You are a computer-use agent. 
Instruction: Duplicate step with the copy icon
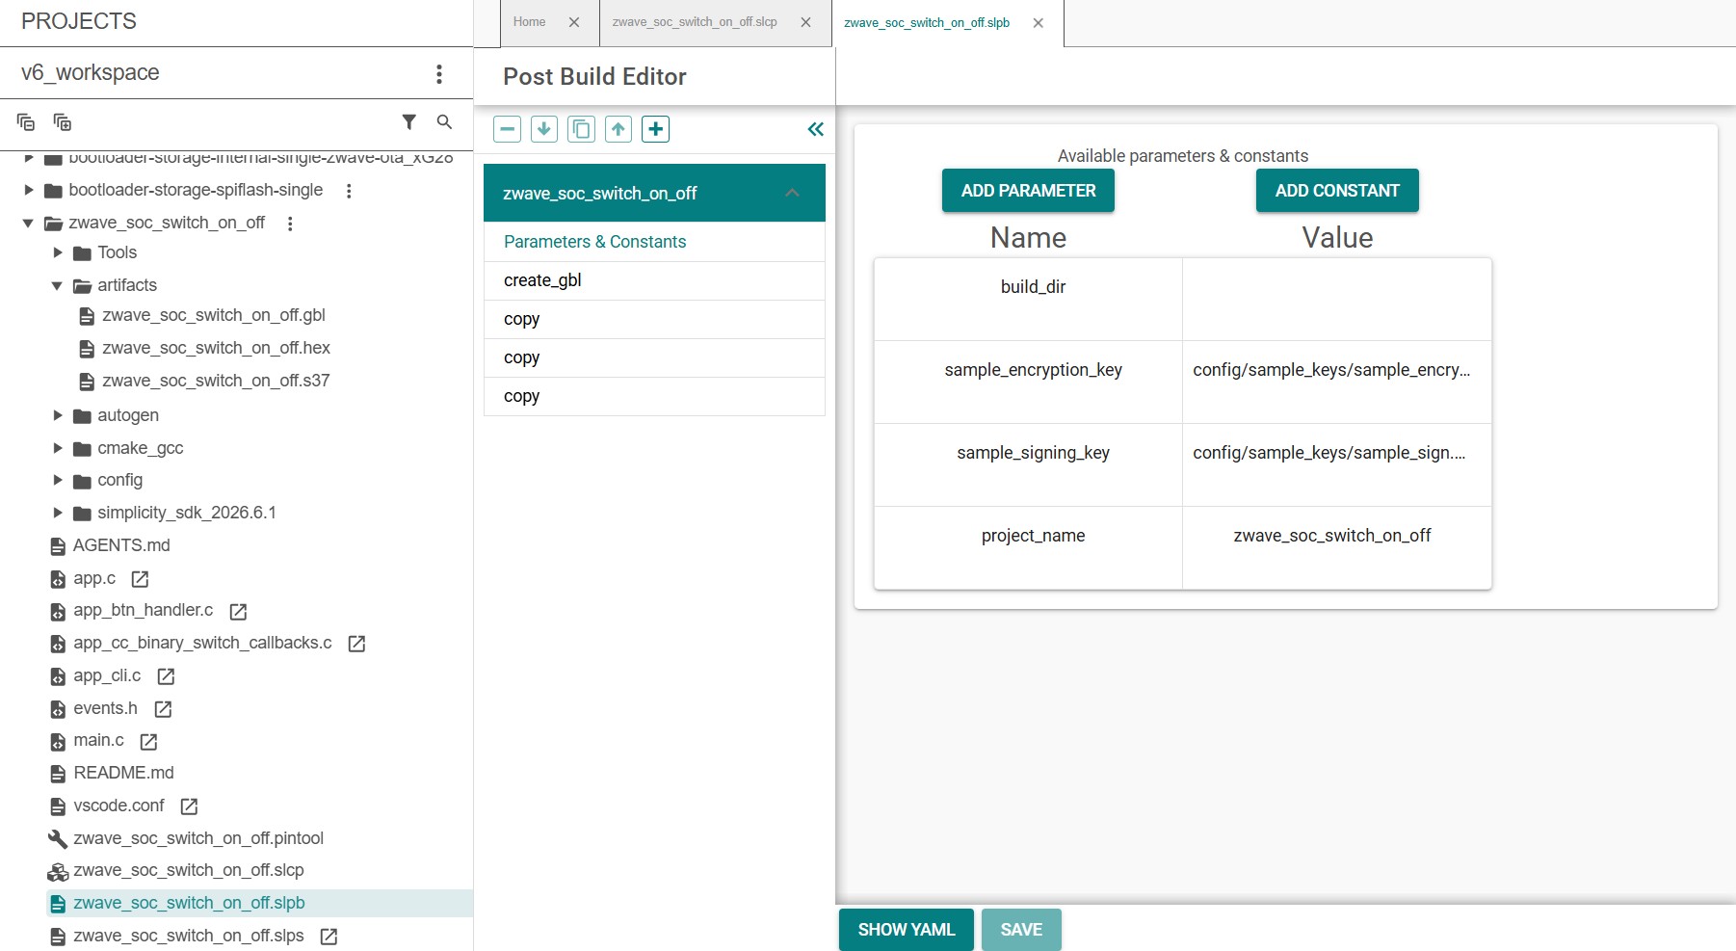click(x=581, y=129)
